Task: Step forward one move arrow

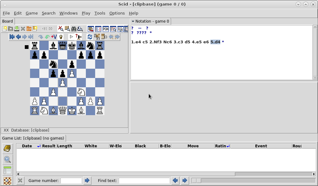Action: [24, 37]
